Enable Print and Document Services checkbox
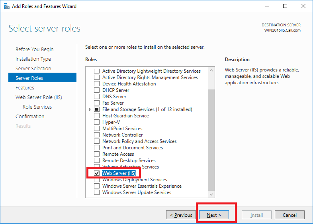313x224 pixels. click(x=97, y=148)
